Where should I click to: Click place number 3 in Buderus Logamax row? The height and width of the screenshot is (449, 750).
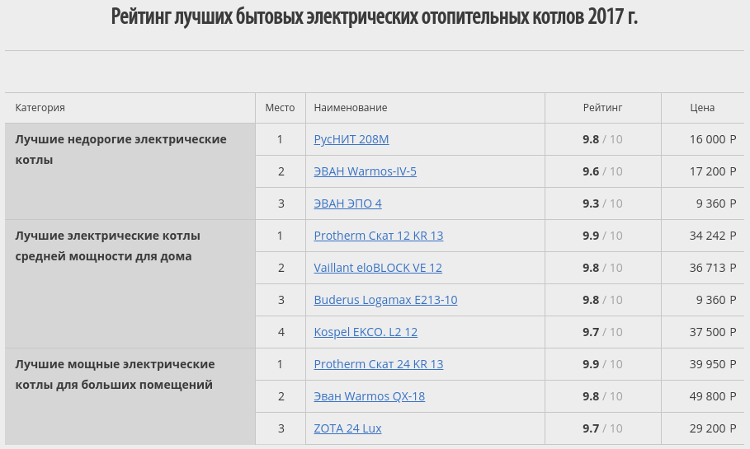tap(281, 300)
